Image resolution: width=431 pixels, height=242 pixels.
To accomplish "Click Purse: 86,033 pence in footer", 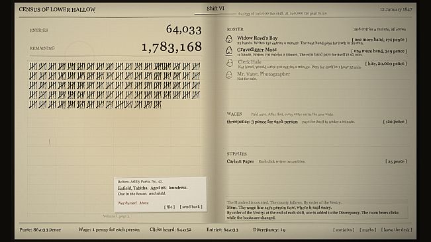I will pyautogui.click(x=40, y=230).
